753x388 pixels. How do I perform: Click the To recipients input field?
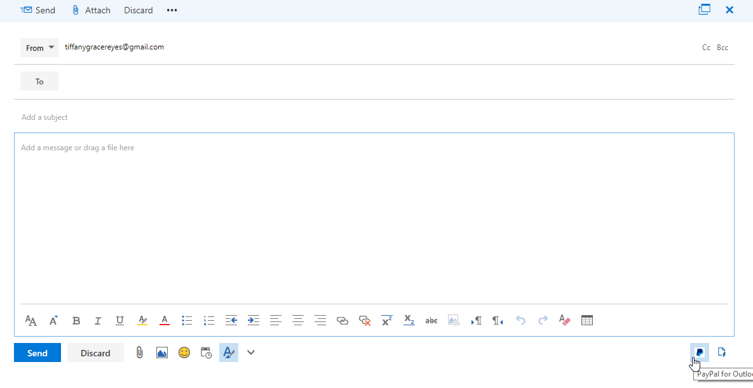coord(396,81)
